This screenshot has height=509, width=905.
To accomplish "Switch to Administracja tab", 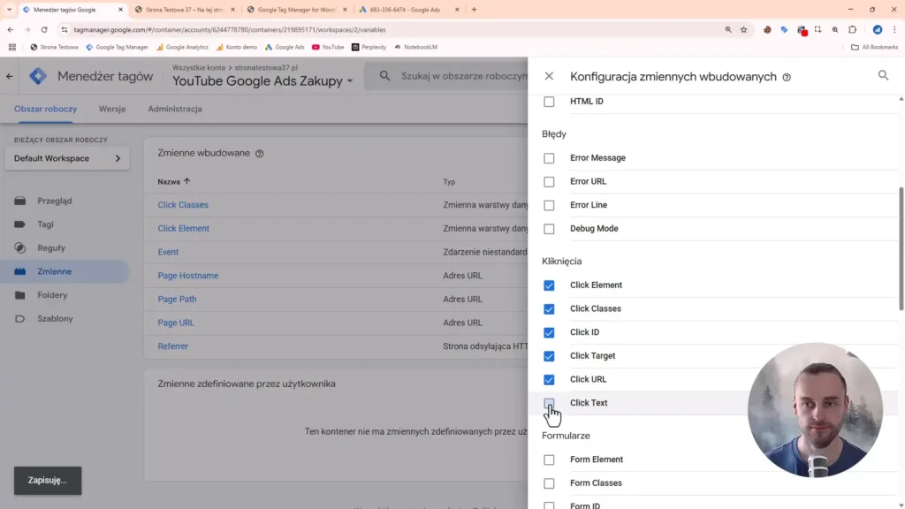I will tap(175, 109).
